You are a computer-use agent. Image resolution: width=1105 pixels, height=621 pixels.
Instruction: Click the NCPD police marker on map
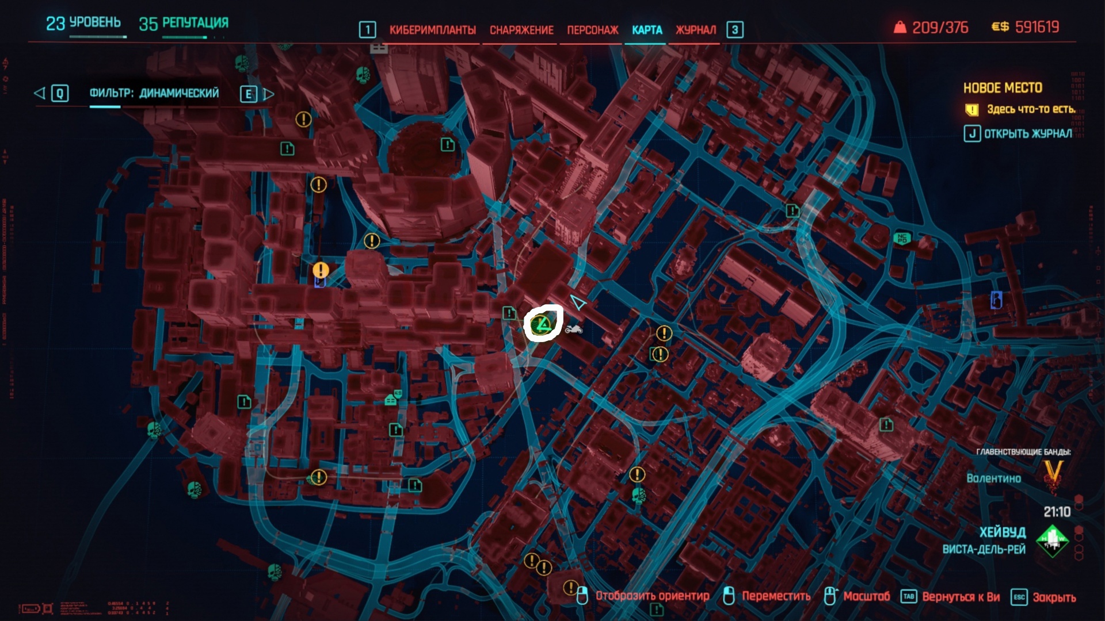click(x=901, y=238)
